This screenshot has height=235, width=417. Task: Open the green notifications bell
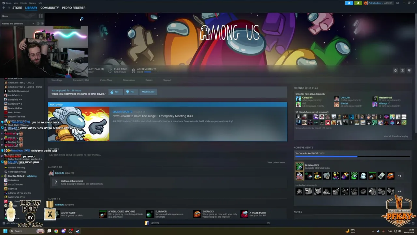(x=358, y=3)
